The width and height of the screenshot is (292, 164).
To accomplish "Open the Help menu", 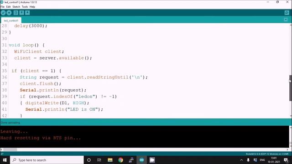I will pyautogui.click(x=32, y=7).
